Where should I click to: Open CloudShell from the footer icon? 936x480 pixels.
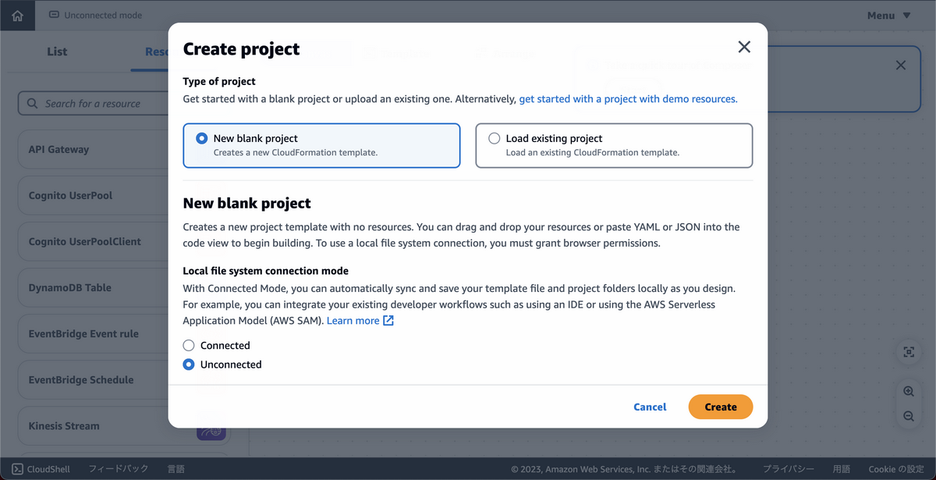pos(17,469)
